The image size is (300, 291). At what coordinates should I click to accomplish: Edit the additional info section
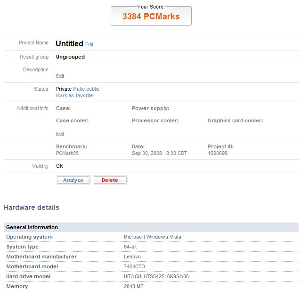click(60, 134)
